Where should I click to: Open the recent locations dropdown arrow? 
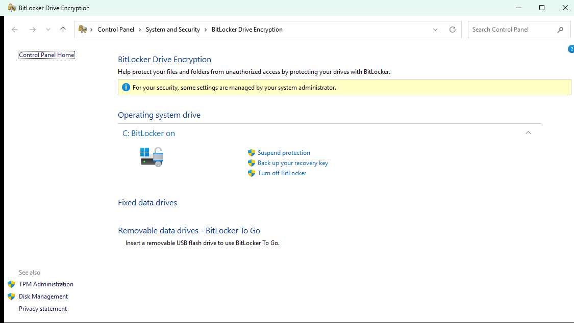(x=48, y=30)
